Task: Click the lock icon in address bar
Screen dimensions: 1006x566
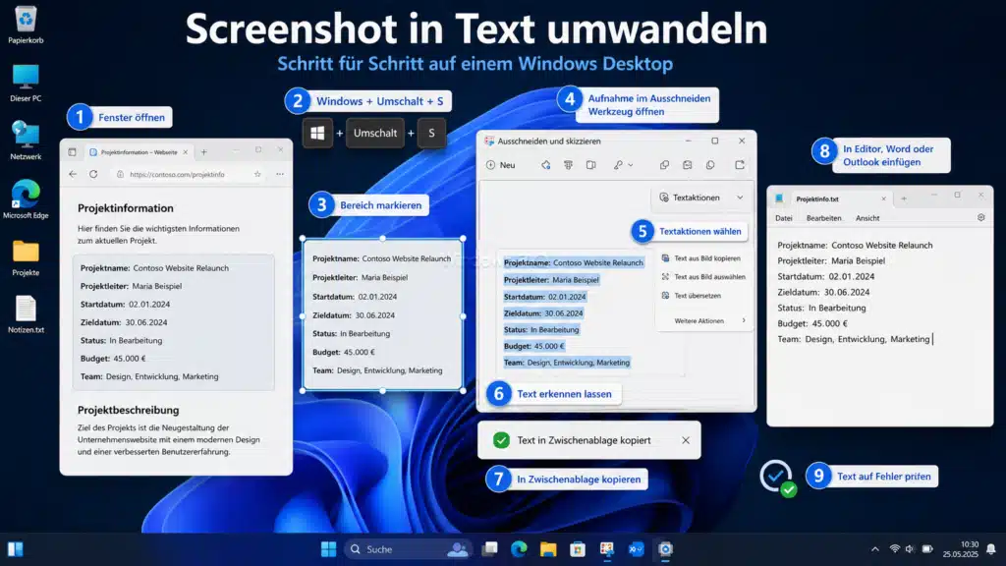Action: pyautogui.click(x=120, y=174)
